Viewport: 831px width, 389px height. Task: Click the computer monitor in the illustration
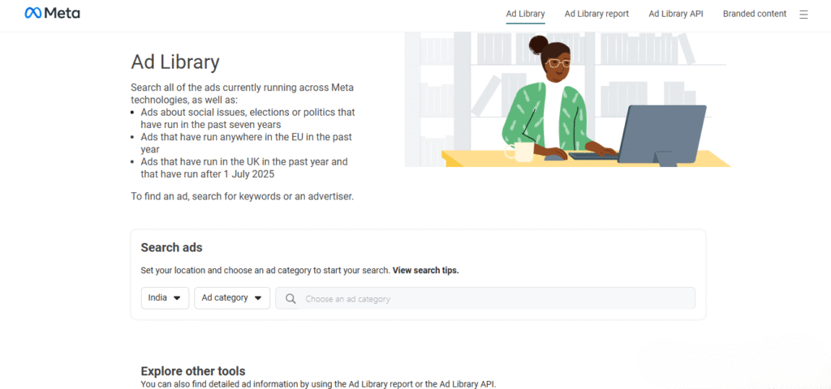point(662,135)
